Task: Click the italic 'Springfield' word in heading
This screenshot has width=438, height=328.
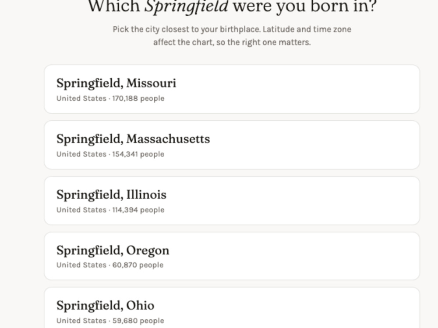Action: 186,7
